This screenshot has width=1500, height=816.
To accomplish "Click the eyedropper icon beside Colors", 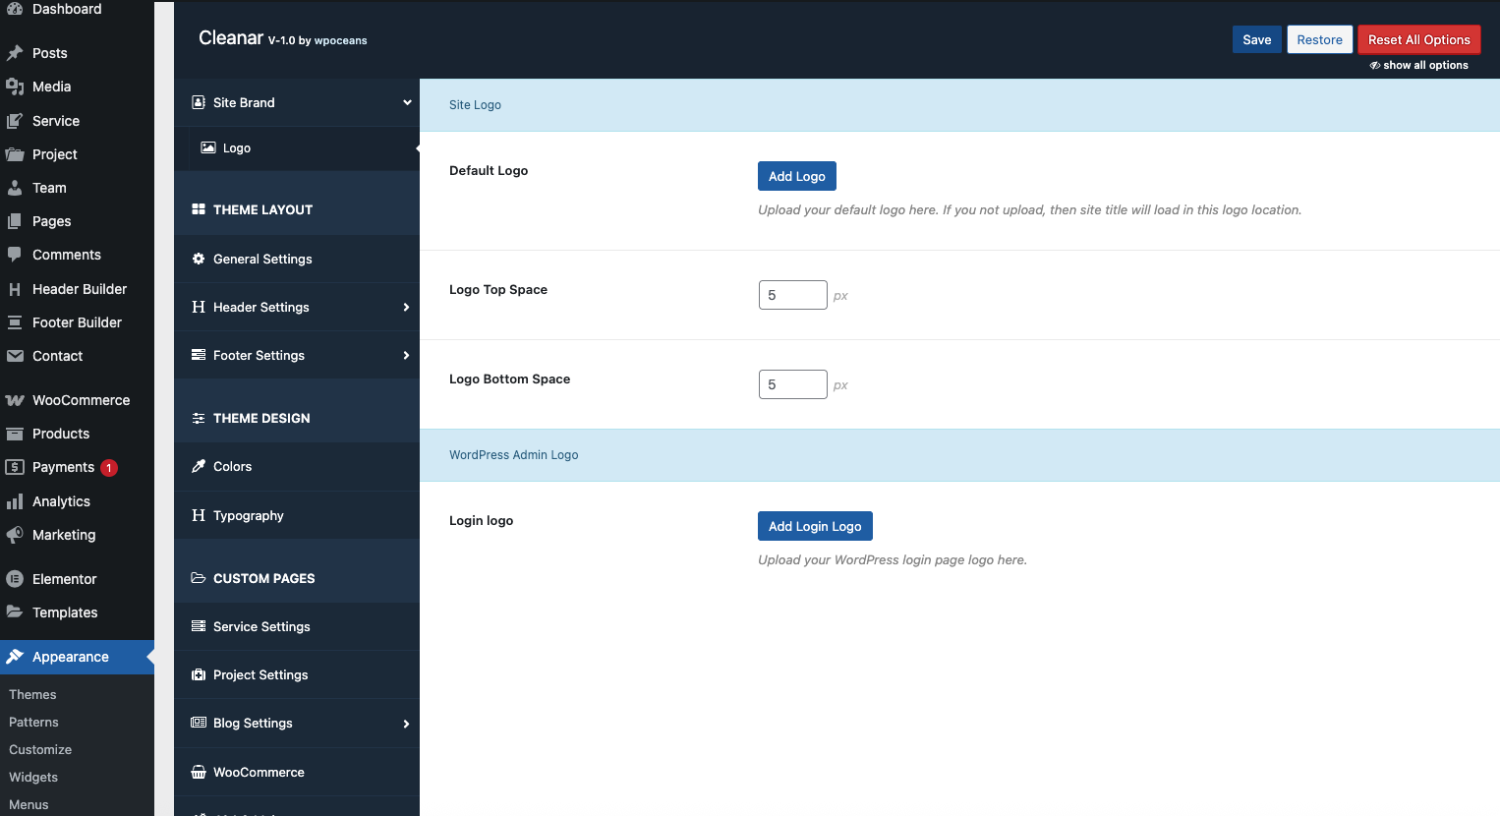I will pos(199,467).
